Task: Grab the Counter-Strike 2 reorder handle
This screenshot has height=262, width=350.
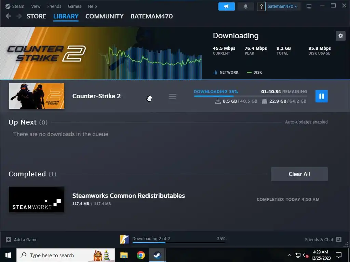Action: coord(173,97)
